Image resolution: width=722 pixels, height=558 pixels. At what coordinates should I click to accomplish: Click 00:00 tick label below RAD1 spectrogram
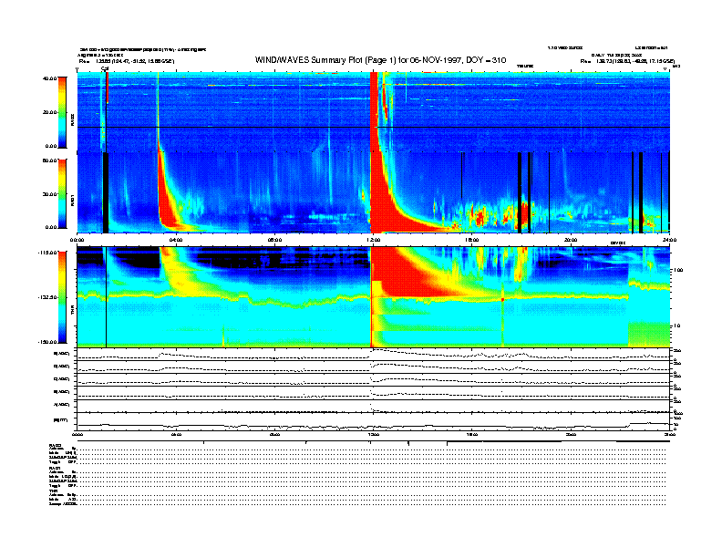coord(77,240)
